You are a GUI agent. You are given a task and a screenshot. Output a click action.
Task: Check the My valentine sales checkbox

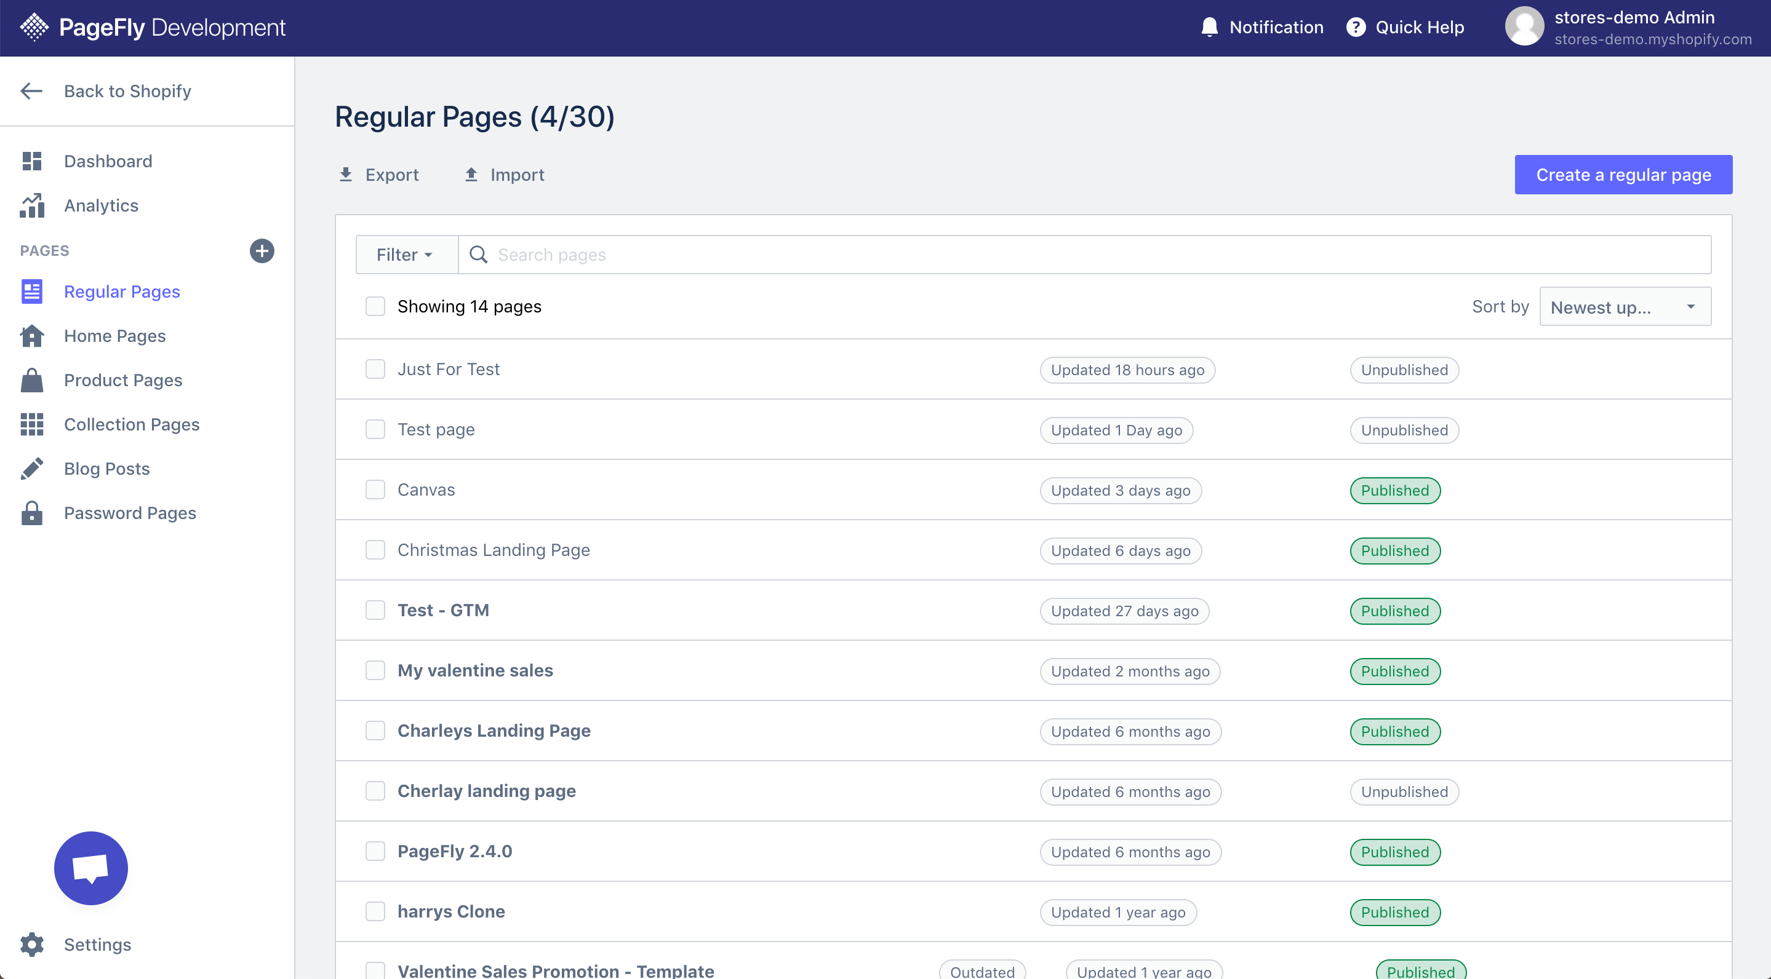(x=375, y=670)
